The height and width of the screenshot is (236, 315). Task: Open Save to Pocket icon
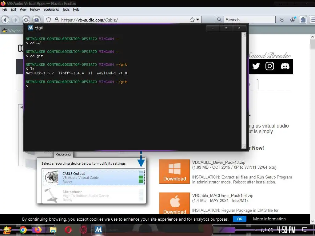(282, 20)
